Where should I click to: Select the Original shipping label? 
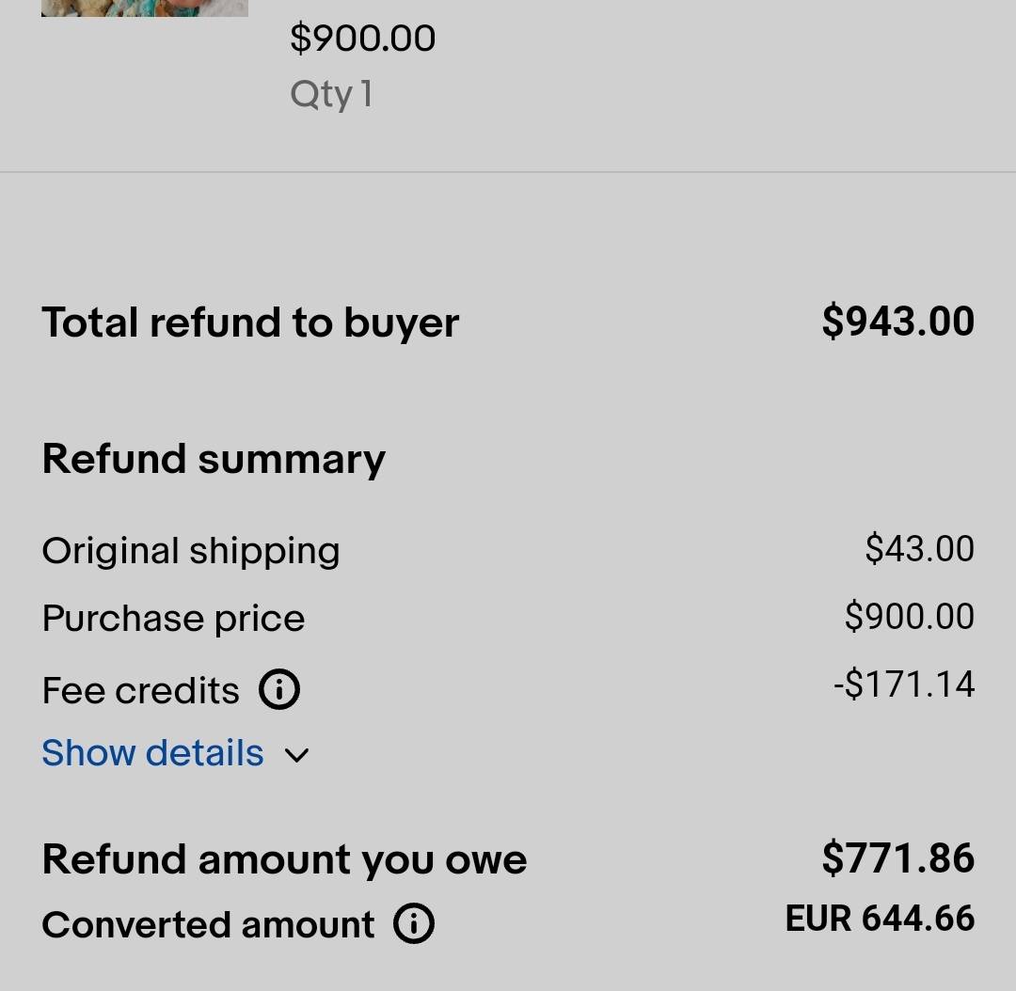click(x=191, y=551)
